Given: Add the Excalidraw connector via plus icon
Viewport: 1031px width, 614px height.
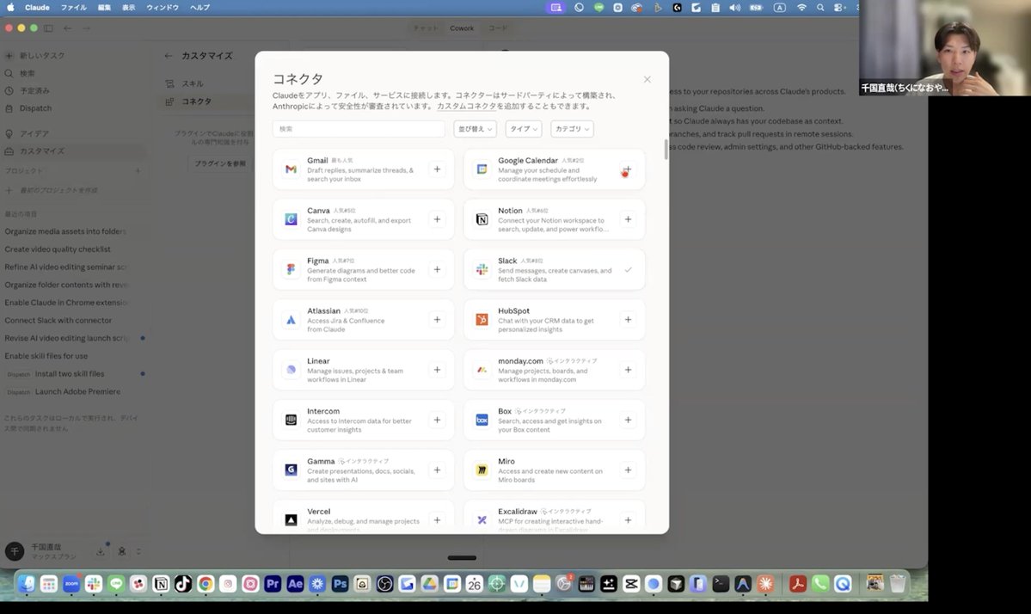Looking at the screenshot, I should [628, 520].
